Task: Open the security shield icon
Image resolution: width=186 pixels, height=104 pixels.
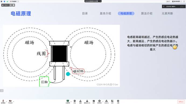Action: click(75, 102)
